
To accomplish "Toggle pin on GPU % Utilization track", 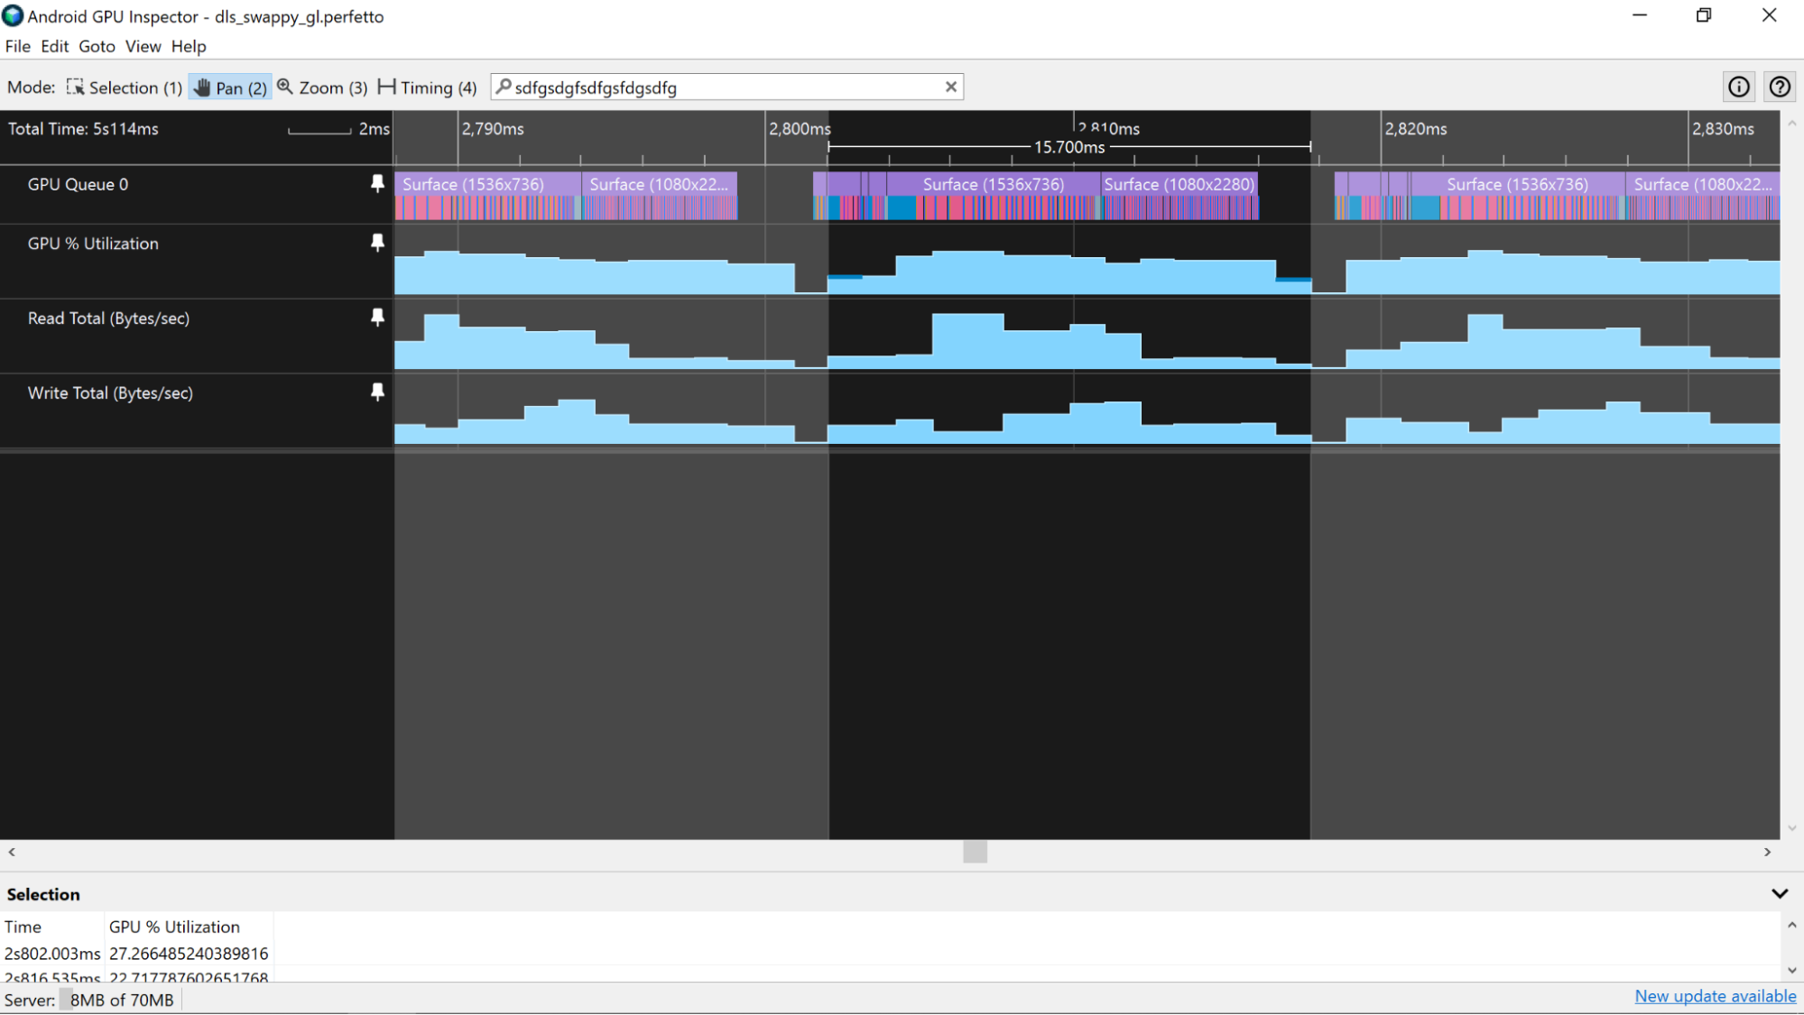I will tap(377, 243).
